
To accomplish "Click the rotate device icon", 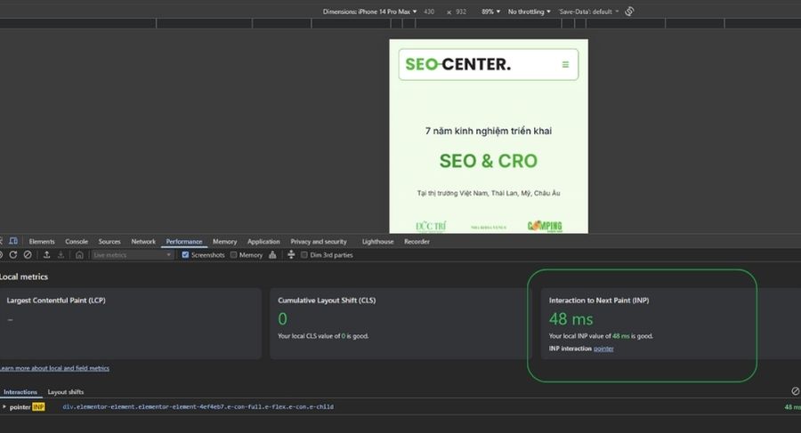I will (x=629, y=12).
